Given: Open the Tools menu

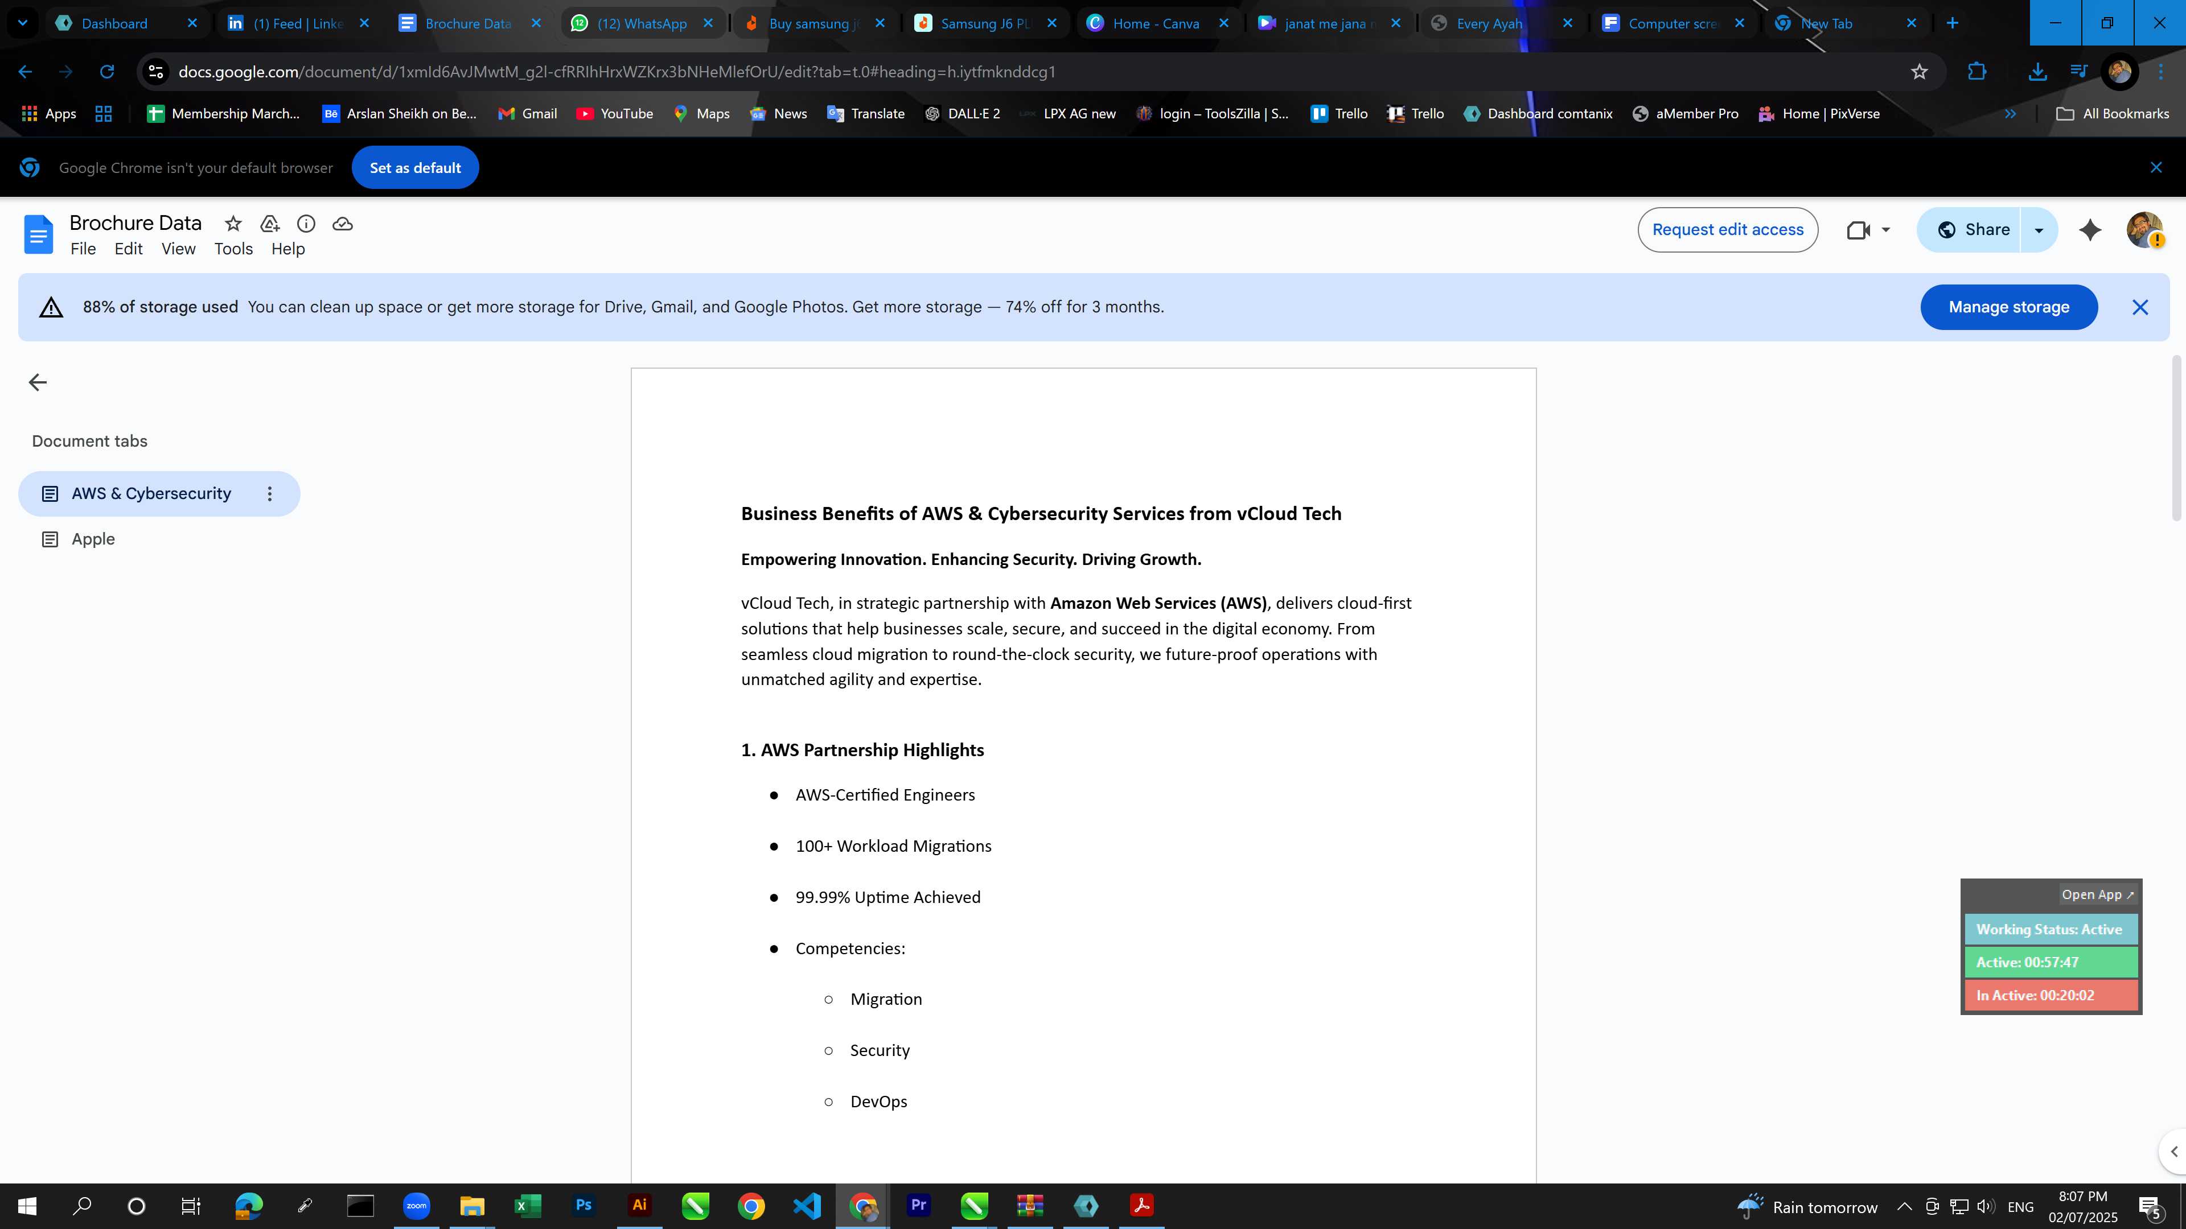Looking at the screenshot, I should pyautogui.click(x=233, y=249).
